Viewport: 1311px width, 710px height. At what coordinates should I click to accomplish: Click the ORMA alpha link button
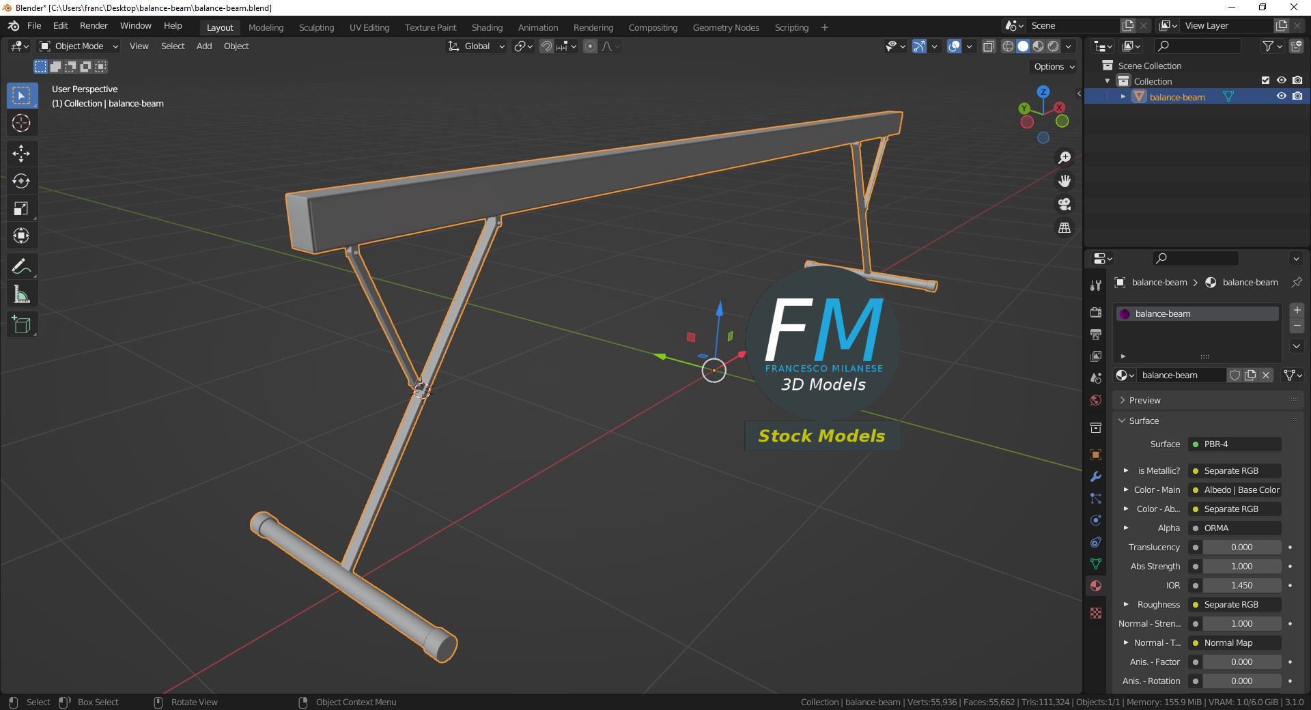tap(1235, 528)
